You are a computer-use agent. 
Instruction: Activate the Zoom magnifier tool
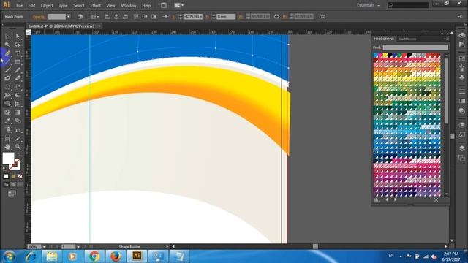click(x=18, y=147)
